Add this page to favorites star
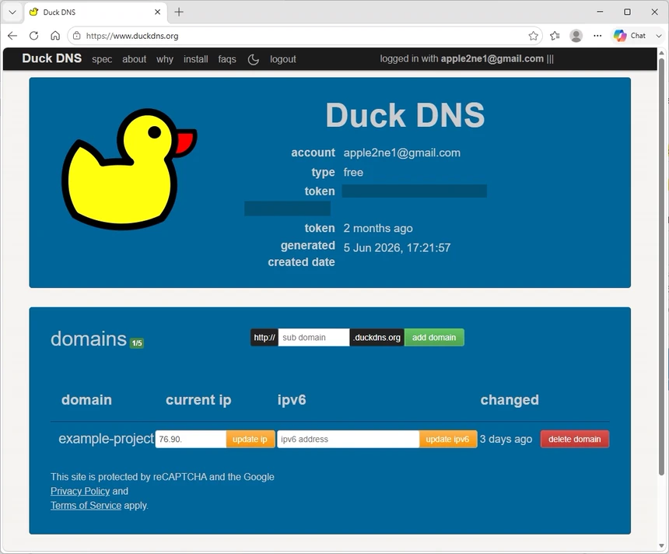Screen dimensions: 669x554 click(533, 36)
